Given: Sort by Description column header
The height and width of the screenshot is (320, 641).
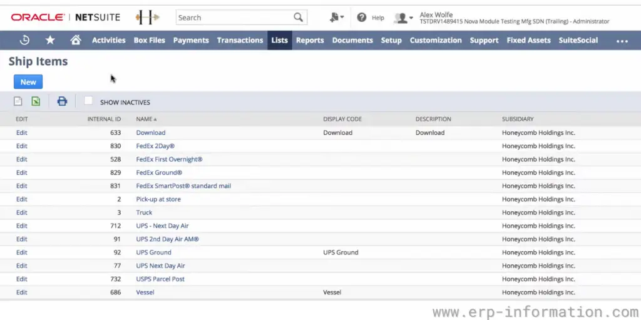Looking at the screenshot, I should pos(433,119).
